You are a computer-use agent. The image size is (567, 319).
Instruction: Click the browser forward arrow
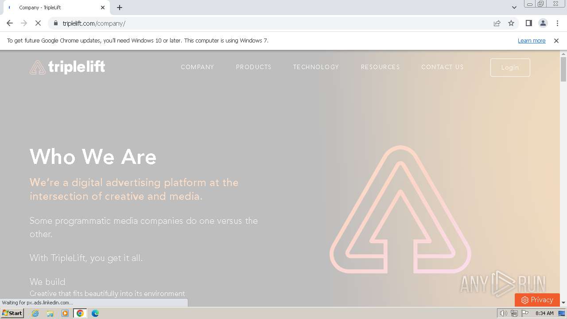pos(24,23)
